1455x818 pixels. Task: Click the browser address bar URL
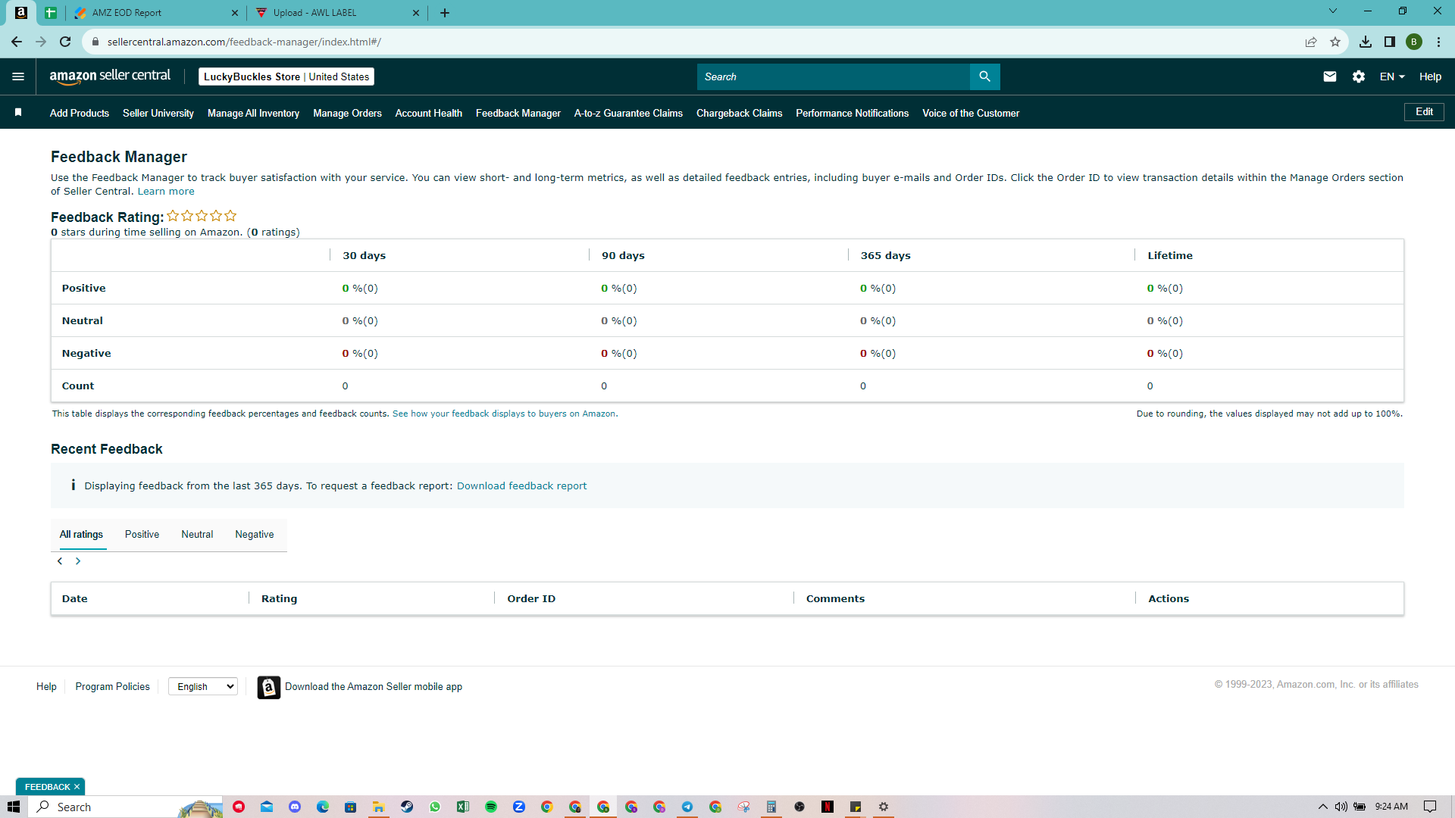(244, 42)
